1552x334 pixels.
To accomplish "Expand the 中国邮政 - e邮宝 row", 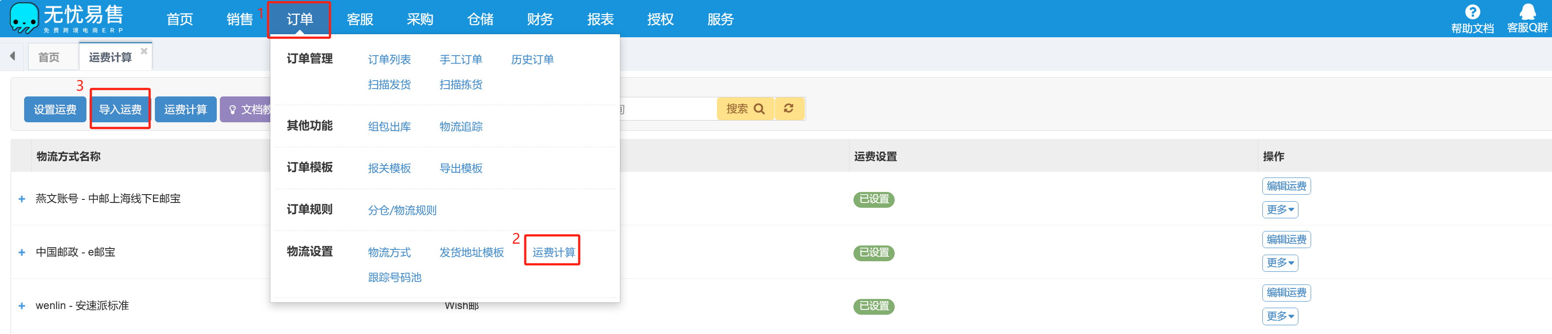I will (22, 253).
